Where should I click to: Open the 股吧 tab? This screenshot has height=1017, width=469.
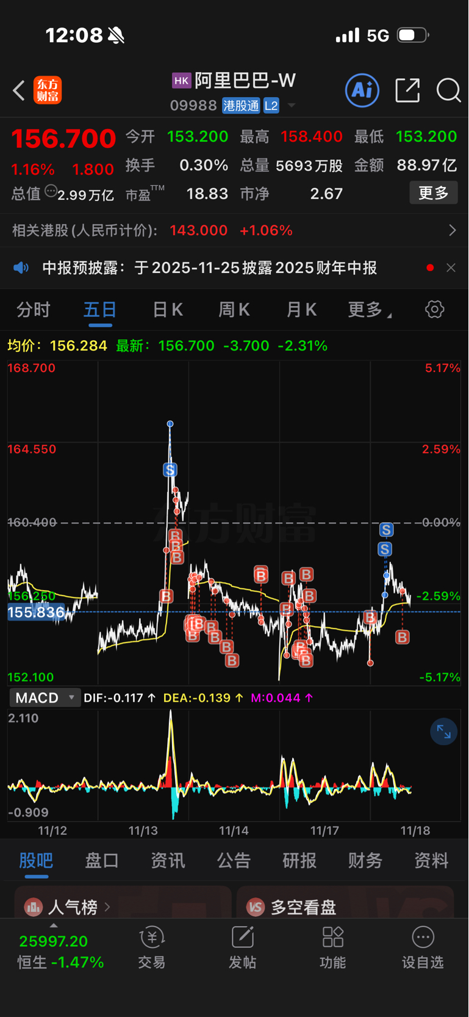point(36,860)
